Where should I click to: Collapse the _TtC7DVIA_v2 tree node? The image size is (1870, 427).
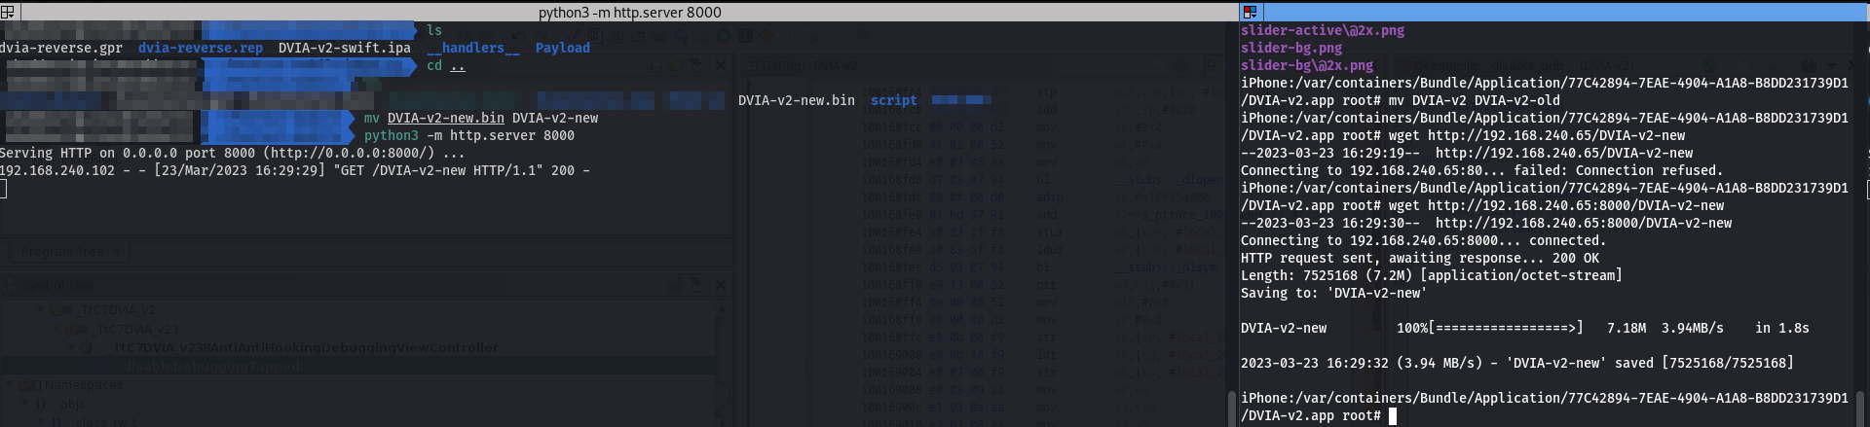[41, 310]
